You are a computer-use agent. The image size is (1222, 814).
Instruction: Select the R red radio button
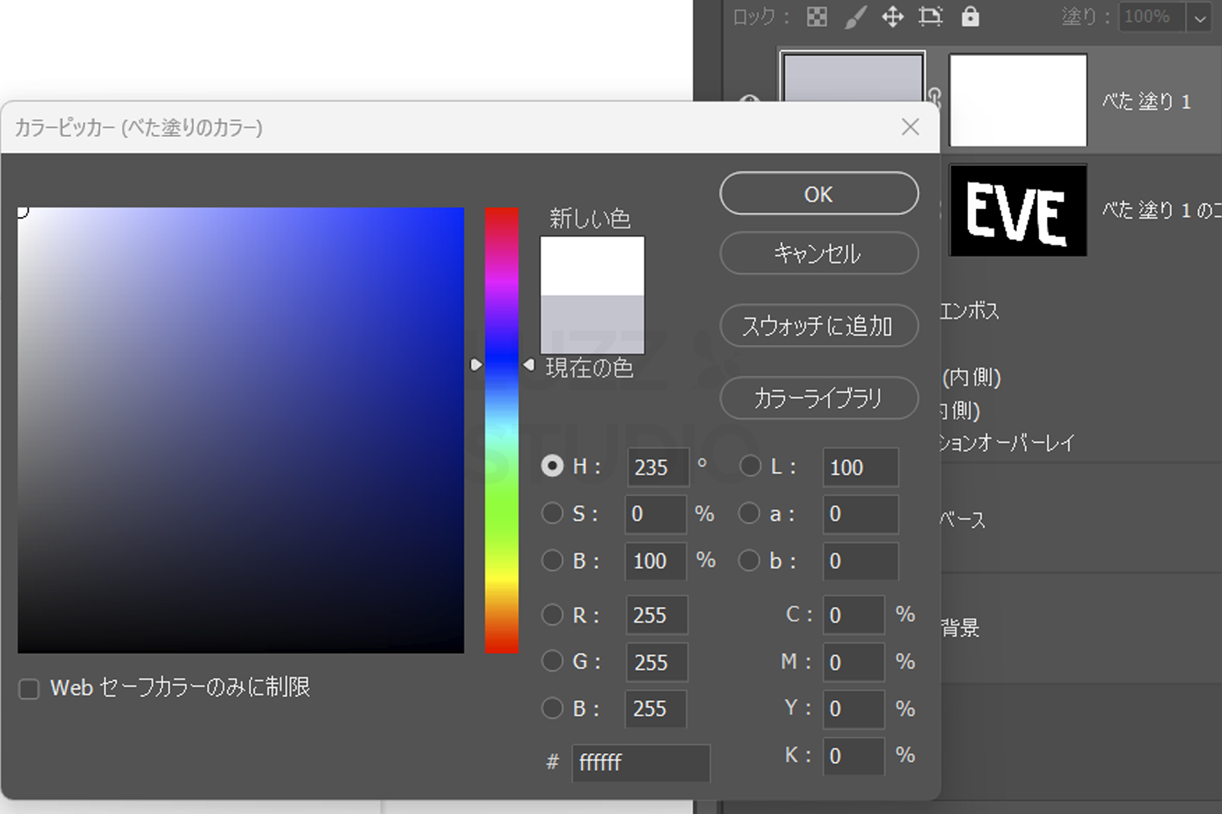[552, 615]
